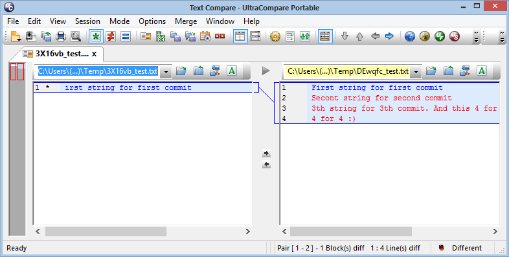This screenshot has height=257, width=509.
Task: Click right pane reload folder icon
Action: tap(449, 71)
